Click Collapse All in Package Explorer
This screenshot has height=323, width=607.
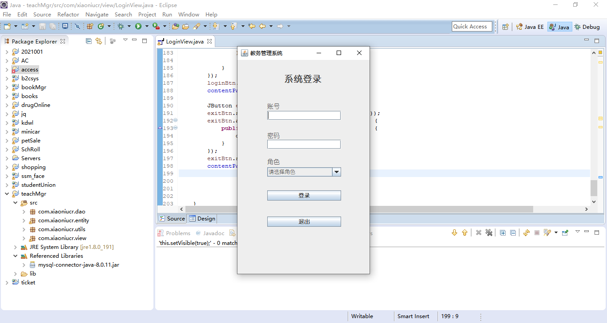[88, 41]
